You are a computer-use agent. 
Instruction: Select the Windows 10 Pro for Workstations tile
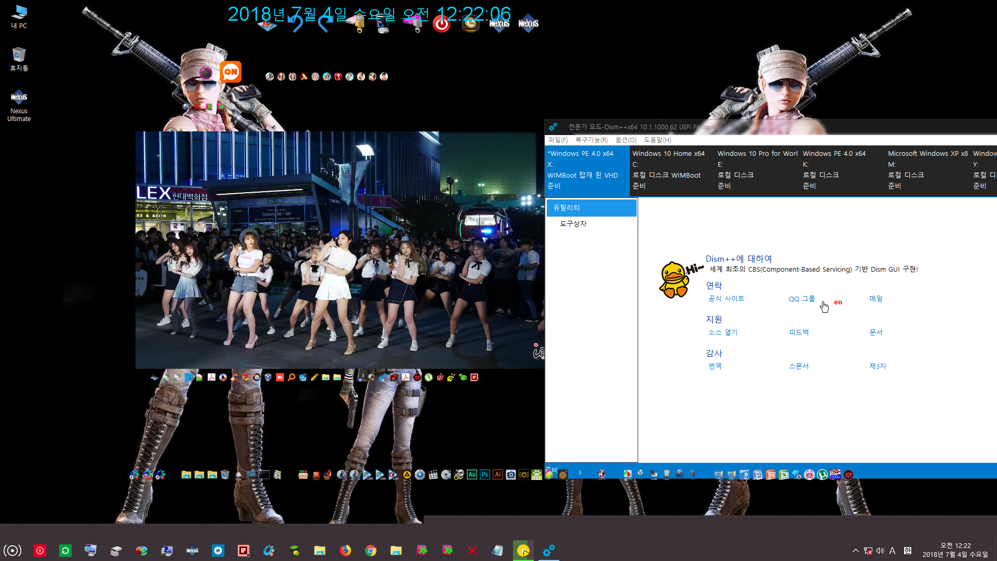pos(758,170)
